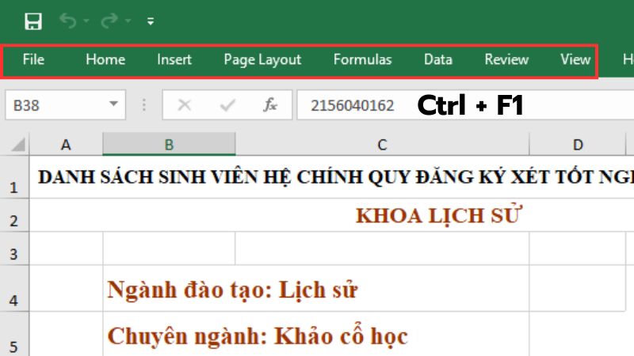This screenshot has height=356, width=634.
Task: Click the formula bar Cancel X icon
Action: [x=184, y=104]
